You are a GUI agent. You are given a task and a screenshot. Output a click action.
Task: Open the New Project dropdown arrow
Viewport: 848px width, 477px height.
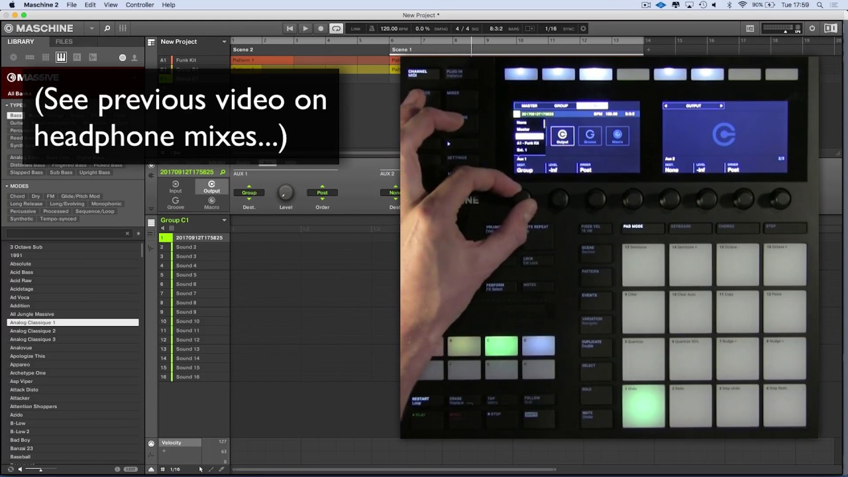(224, 42)
